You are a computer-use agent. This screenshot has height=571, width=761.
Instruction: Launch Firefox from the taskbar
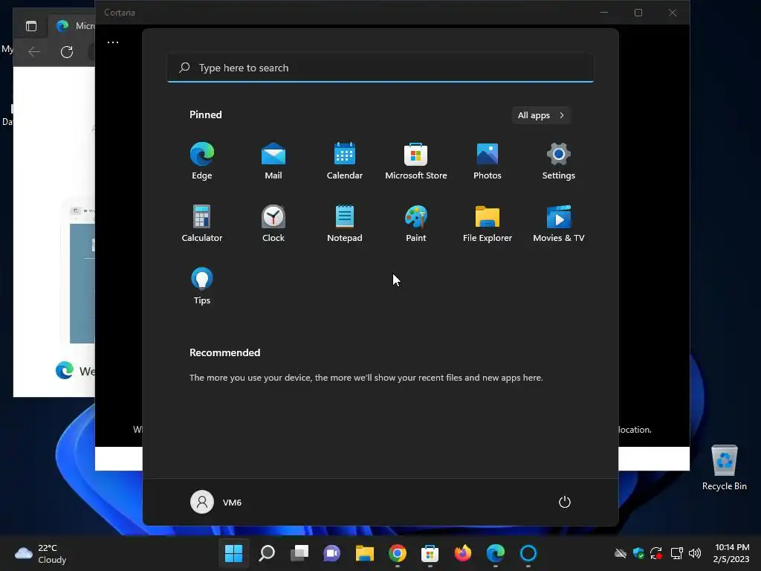pyautogui.click(x=463, y=553)
